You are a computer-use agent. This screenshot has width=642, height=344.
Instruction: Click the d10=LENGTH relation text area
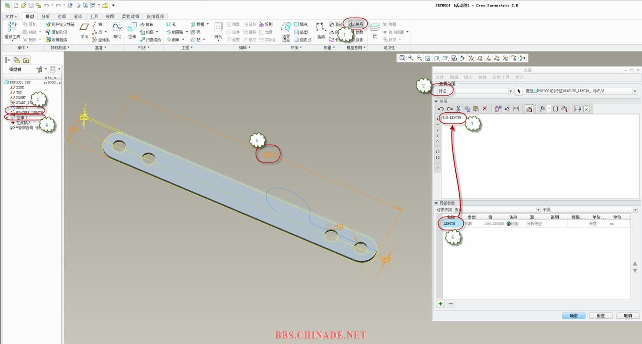pos(452,118)
